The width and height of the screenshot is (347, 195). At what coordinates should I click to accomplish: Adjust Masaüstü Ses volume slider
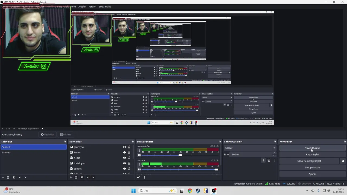coord(180,155)
